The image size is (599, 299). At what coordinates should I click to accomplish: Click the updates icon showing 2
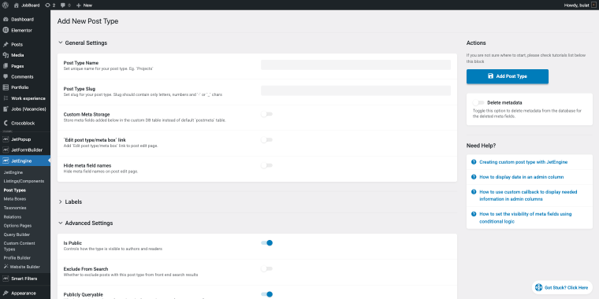(x=47, y=6)
